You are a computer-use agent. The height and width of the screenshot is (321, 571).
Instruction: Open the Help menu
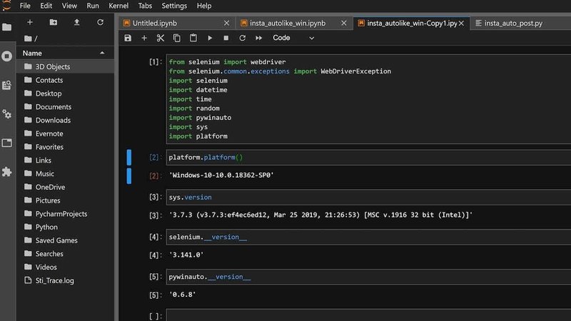[x=204, y=6]
